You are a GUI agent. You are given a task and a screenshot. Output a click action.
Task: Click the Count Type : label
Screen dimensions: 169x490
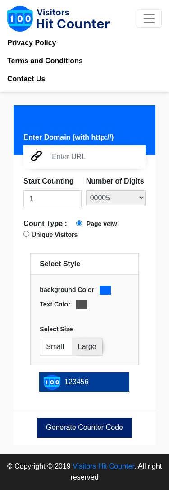[x=45, y=223]
